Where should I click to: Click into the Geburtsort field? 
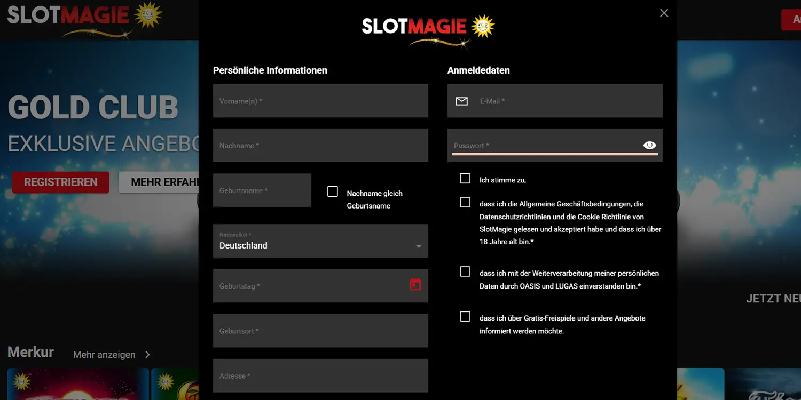pyautogui.click(x=320, y=331)
